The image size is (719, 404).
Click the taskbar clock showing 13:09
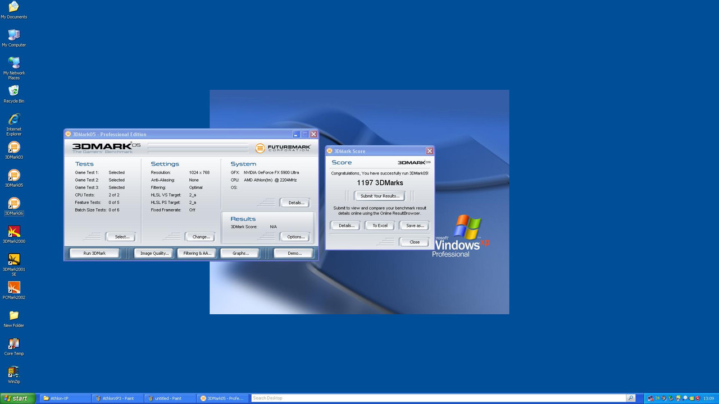pos(708,398)
